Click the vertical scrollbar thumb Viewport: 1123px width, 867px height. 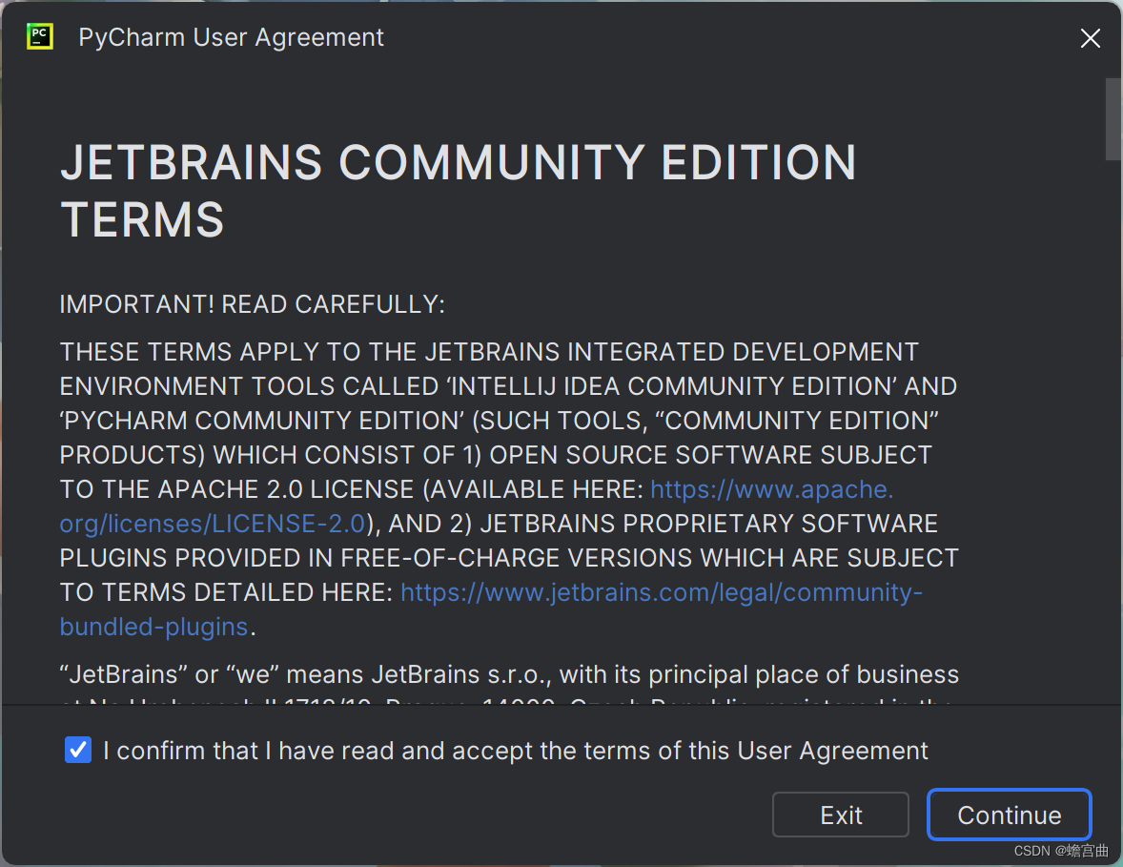(x=1113, y=119)
